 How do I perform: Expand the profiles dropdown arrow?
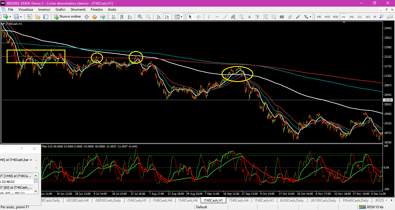tap(21, 17)
